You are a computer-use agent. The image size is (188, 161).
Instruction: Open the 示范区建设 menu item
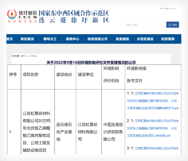click(x=145, y=39)
